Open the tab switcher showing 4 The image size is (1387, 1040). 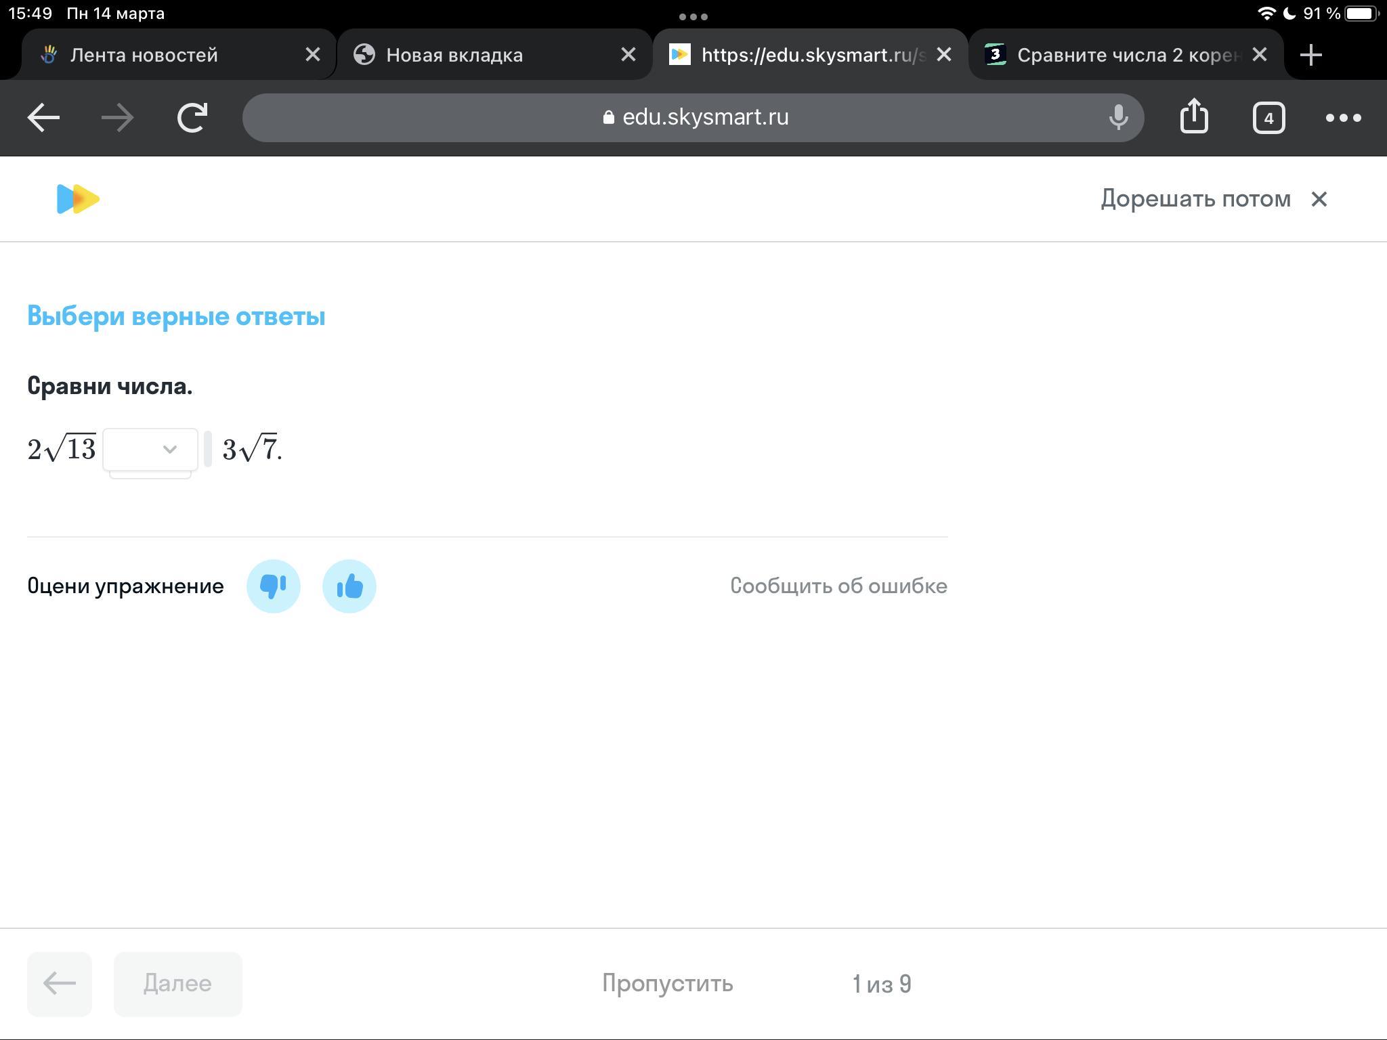tap(1268, 118)
